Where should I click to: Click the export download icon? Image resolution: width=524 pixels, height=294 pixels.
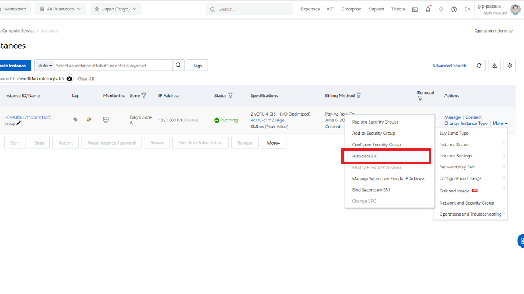point(494,66)
